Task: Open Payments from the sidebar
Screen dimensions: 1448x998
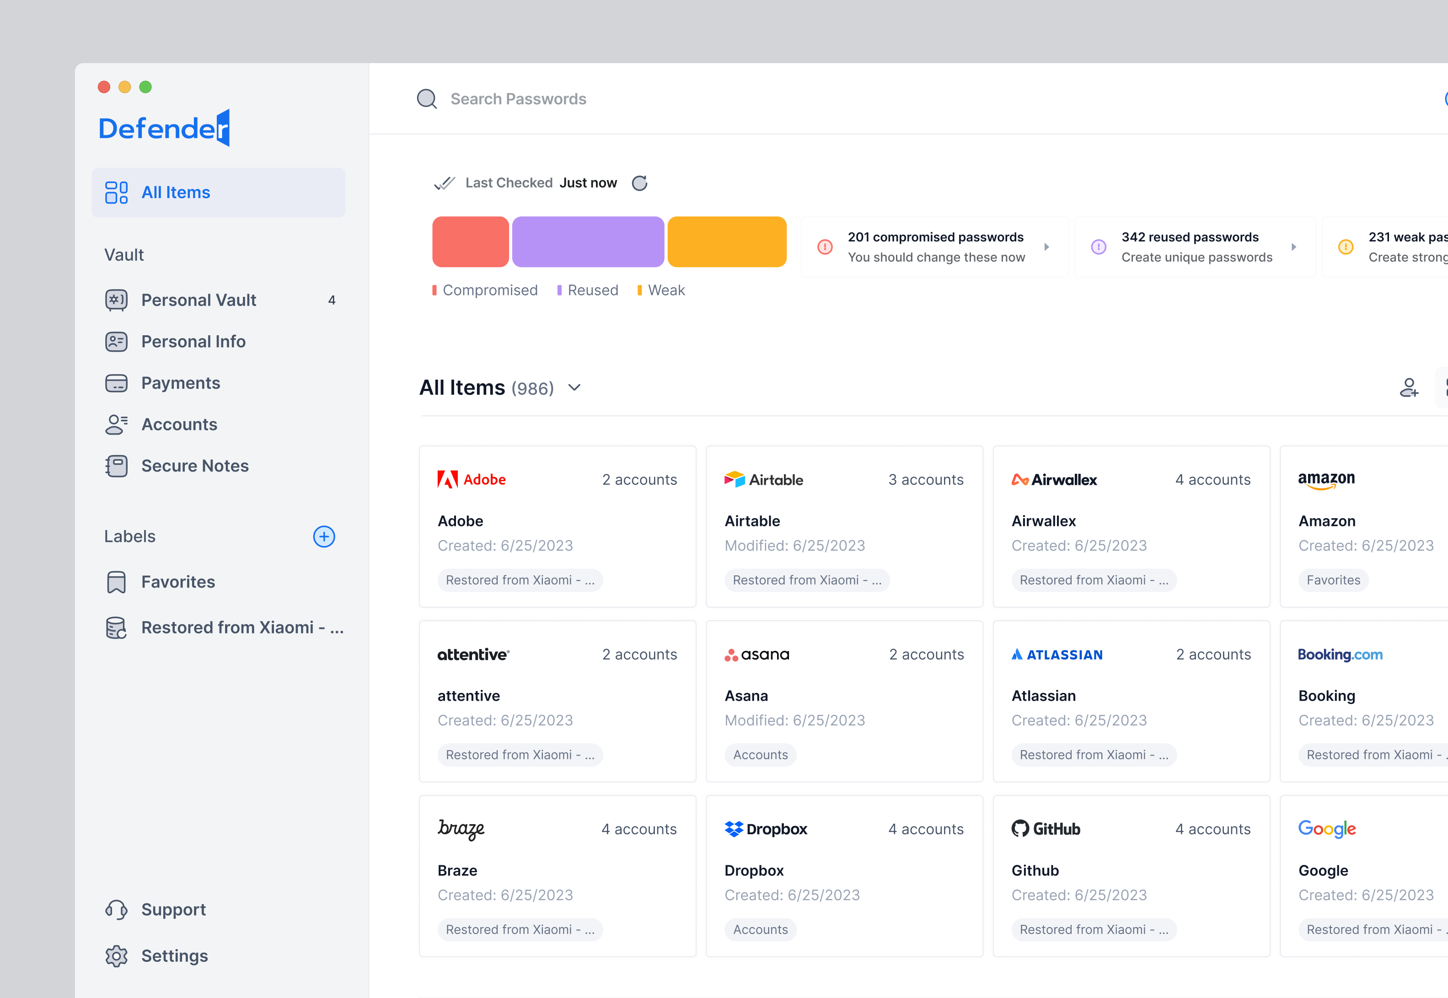Action: pos(180,383)
